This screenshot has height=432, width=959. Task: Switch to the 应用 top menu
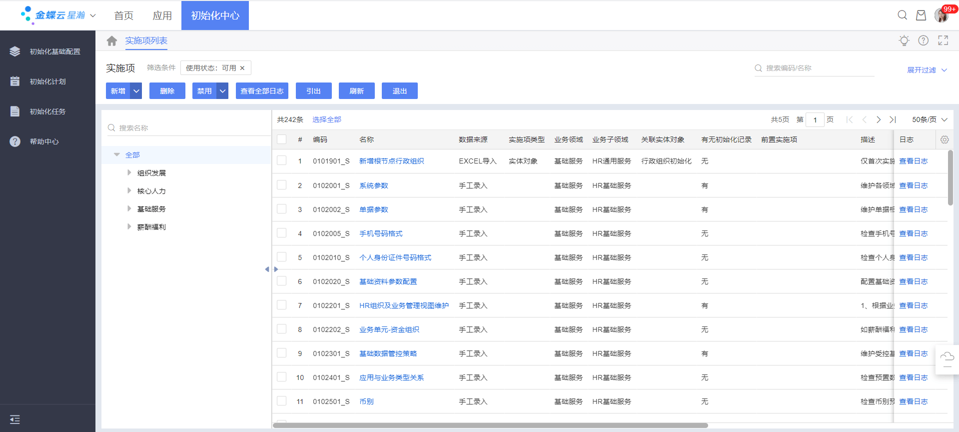point(162,15)
